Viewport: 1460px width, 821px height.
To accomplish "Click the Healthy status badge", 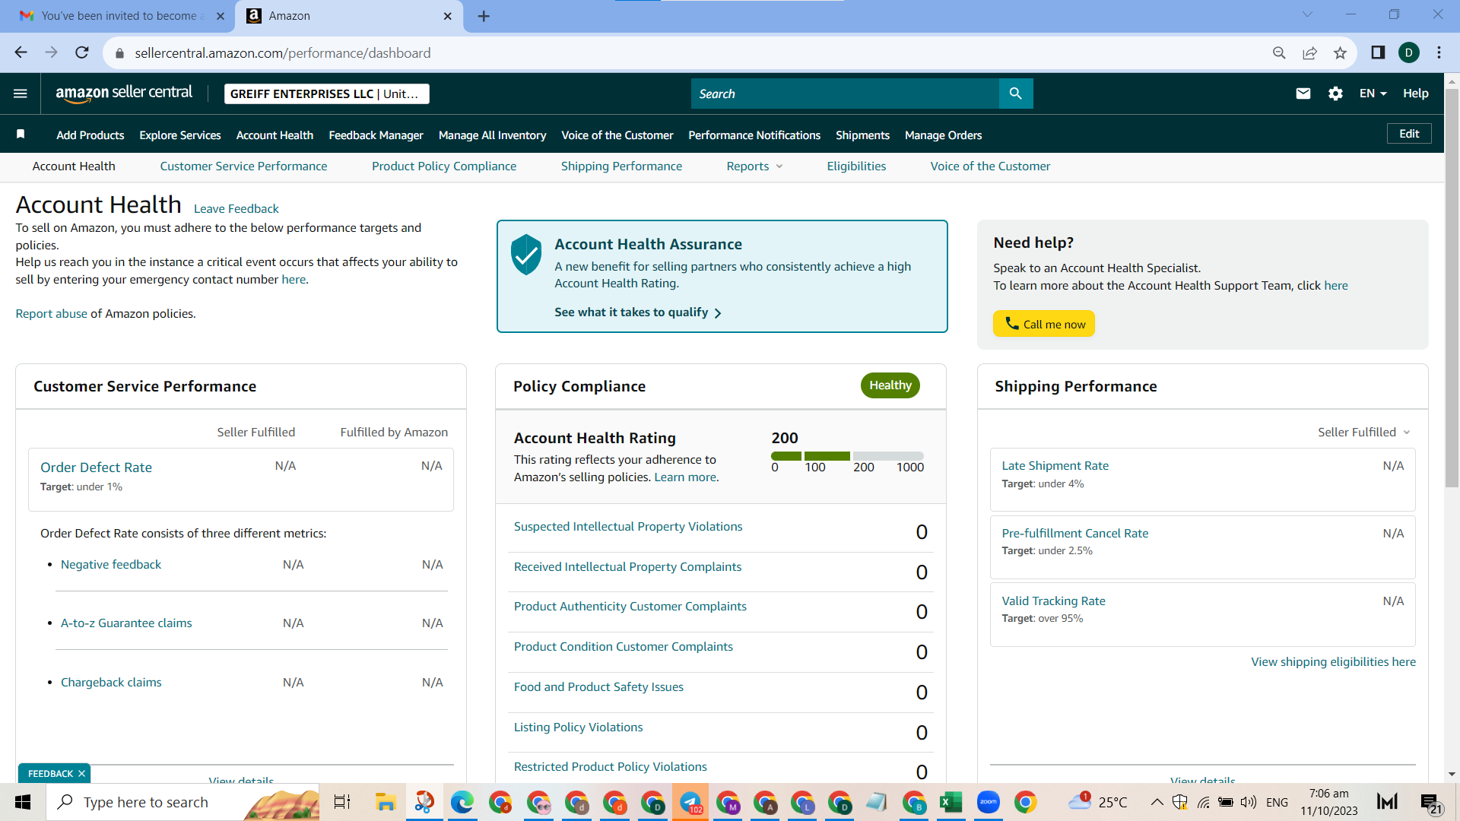I will [x=890, y=385].
